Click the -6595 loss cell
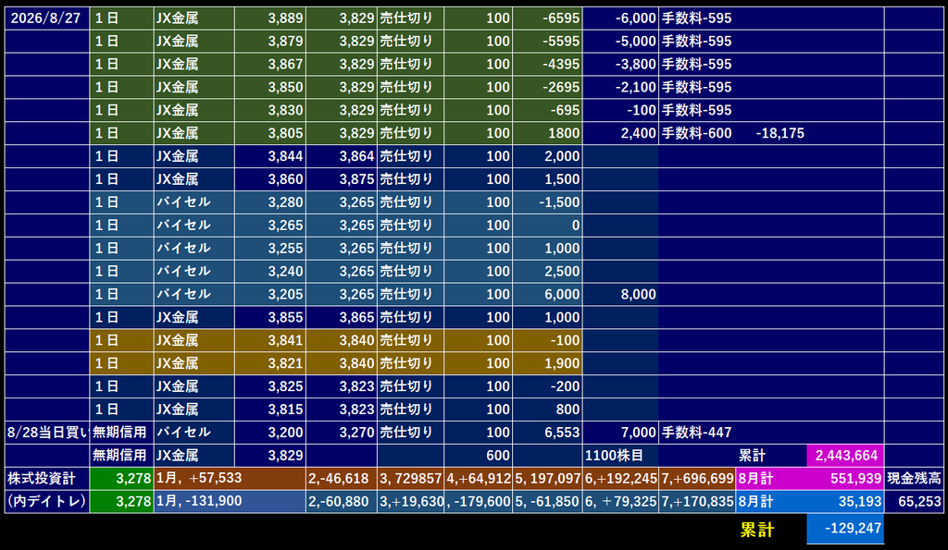The width and height of the screenshot is (948, 550). 548,18
